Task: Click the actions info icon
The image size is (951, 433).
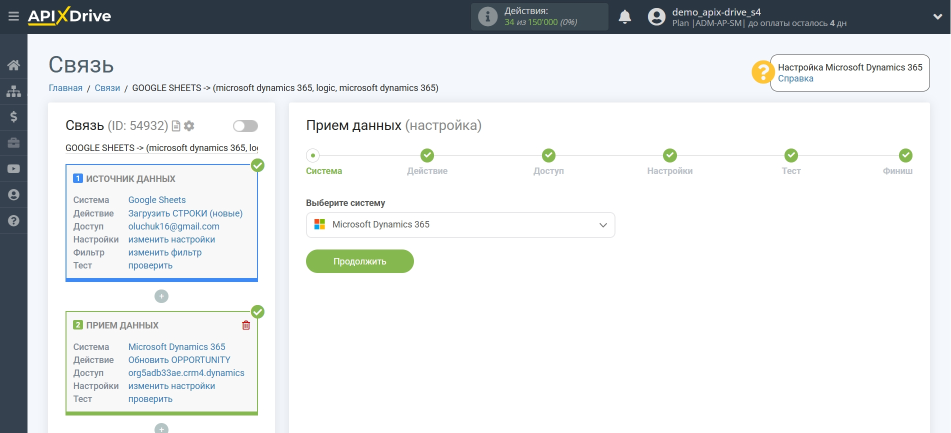Action: point(487,16)
